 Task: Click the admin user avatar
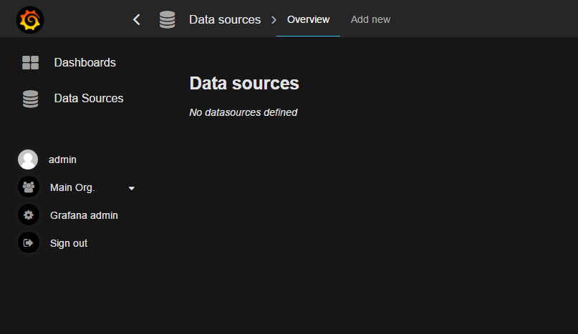pos(28,159)
